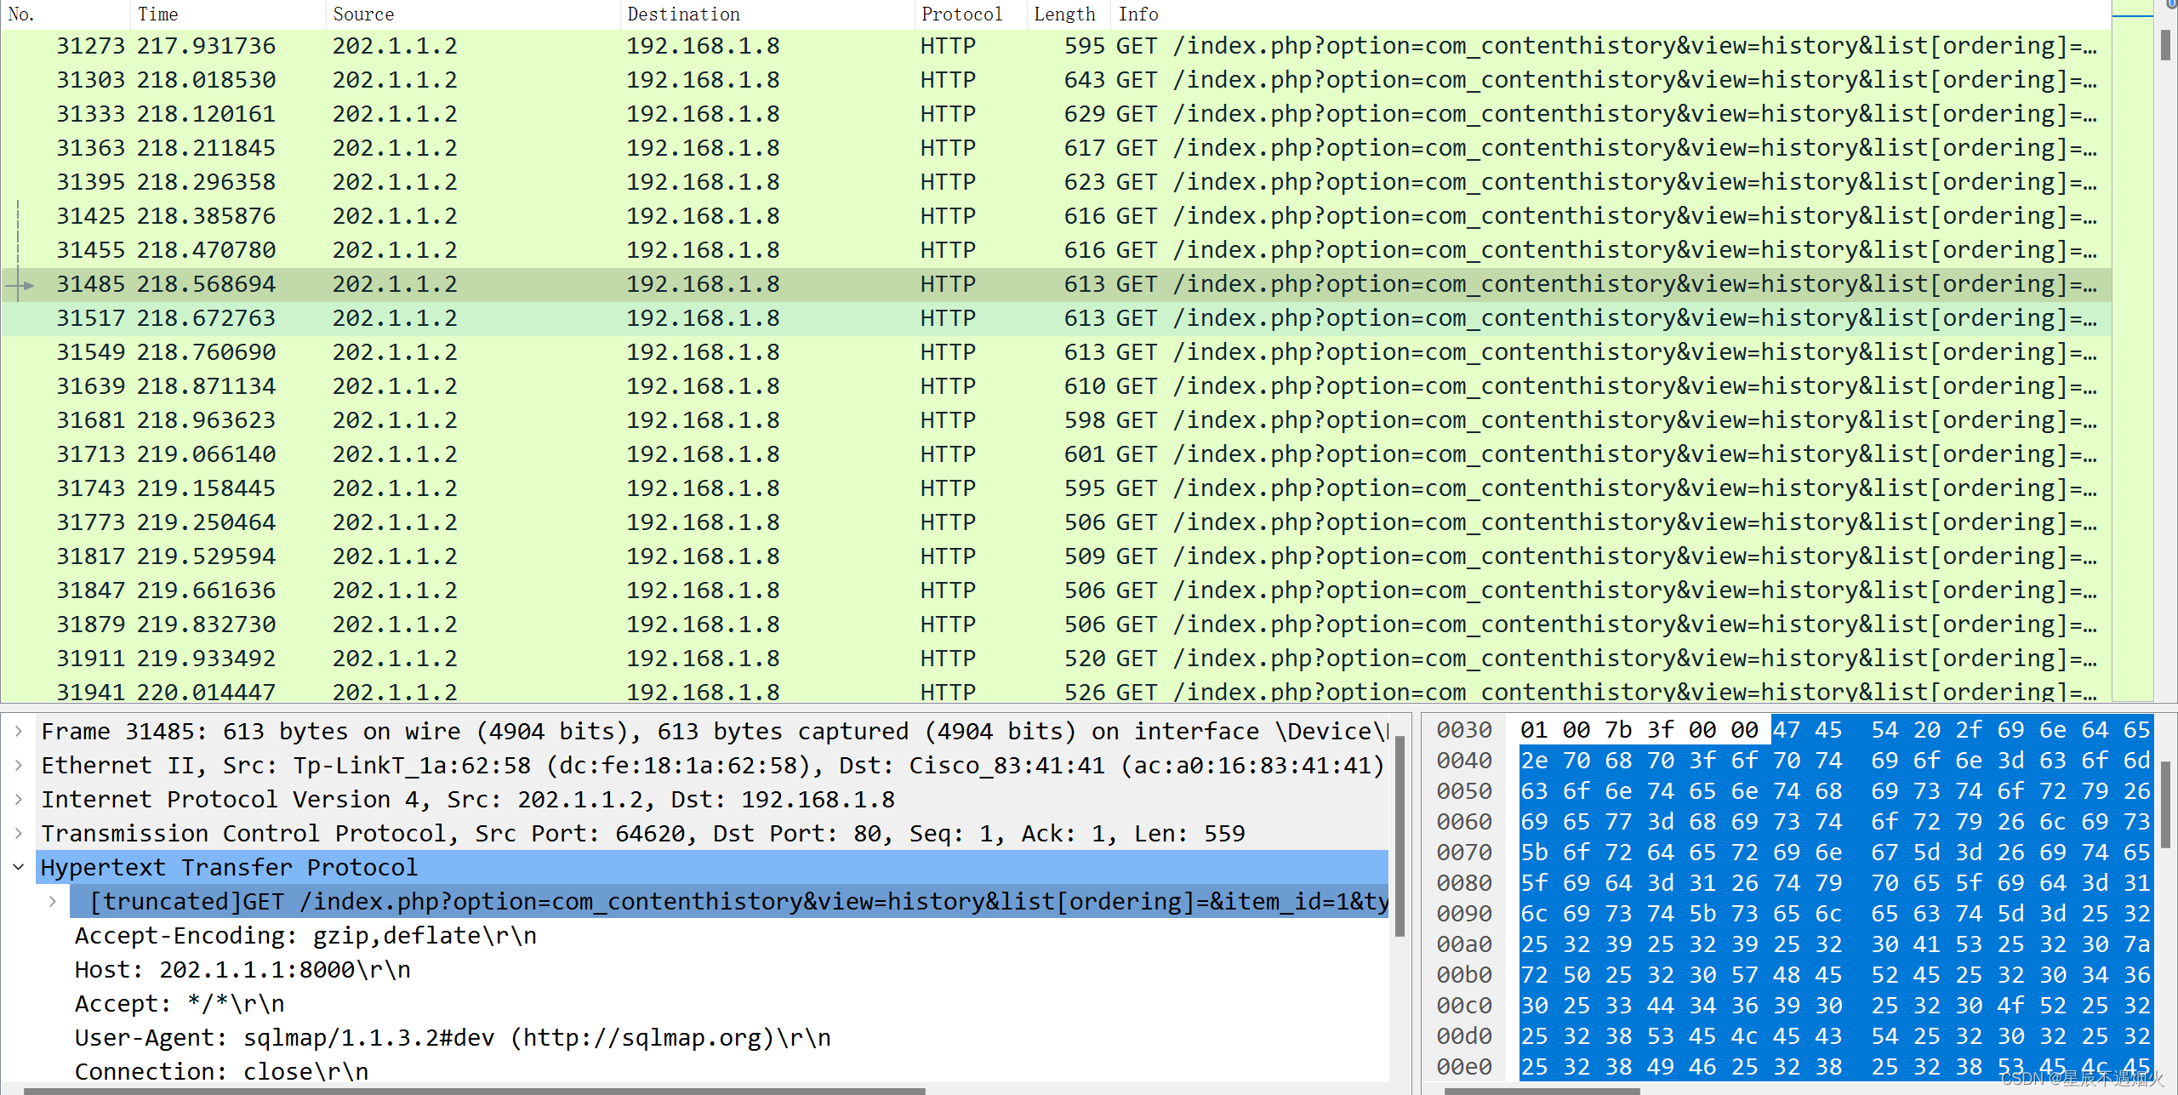The image size is (2178, 1095).
Task: Expand the Ethernet II section
Action: click(19, 765)
